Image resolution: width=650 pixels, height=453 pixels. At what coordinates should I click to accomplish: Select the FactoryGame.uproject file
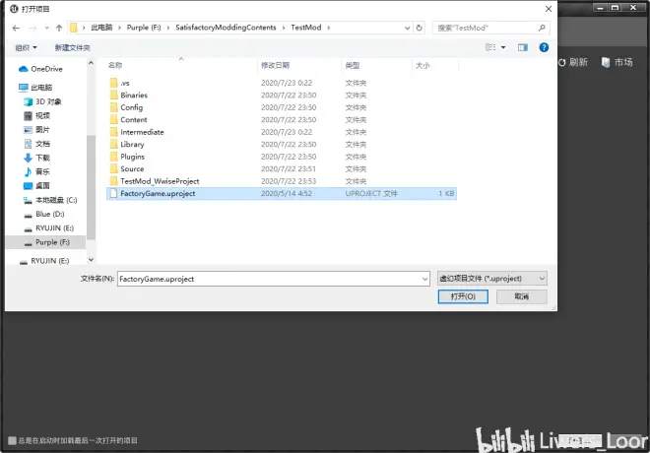coord(282,194)
